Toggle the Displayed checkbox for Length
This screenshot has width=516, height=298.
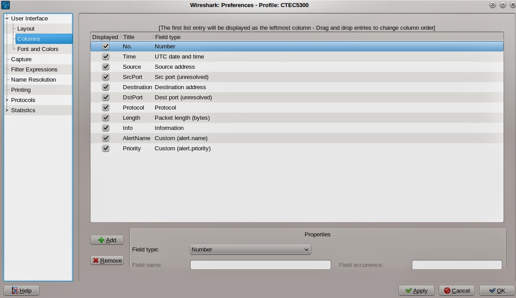click(x=106, y=118)
